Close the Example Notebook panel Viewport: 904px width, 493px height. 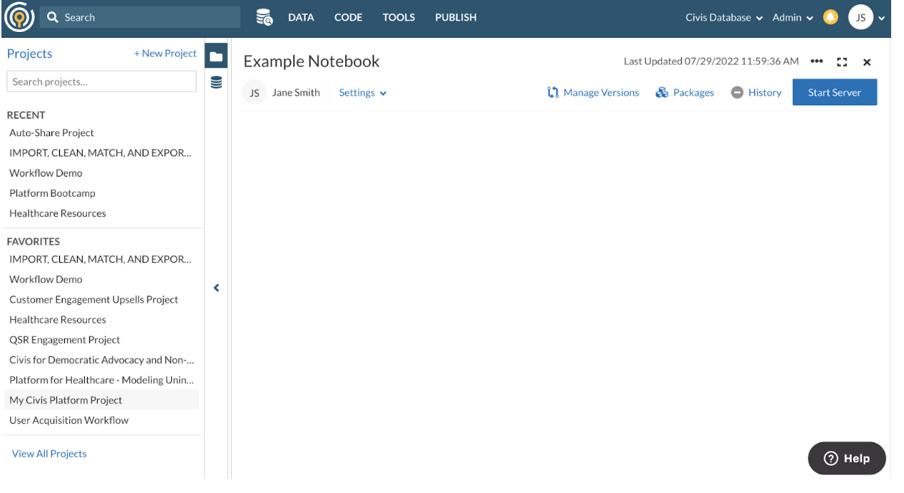coord(867,62)
